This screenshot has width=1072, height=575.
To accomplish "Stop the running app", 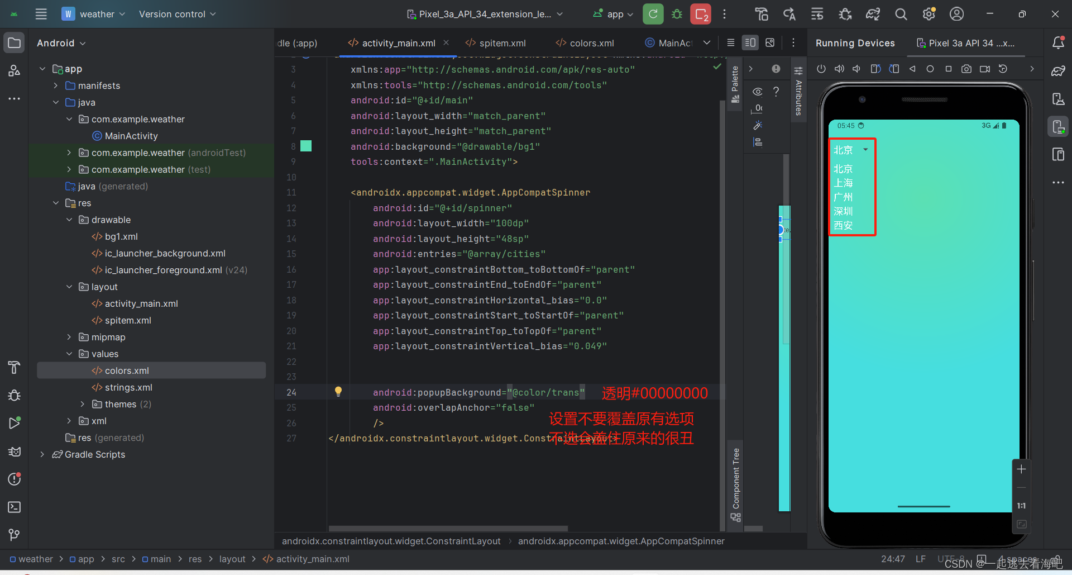I will pyautogui.click(x=701, y=14).
